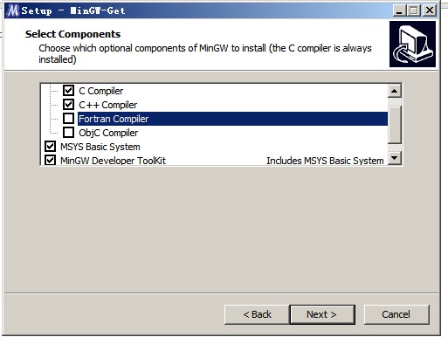The image size is (448, 344).
Task: Select the MSYS Basic System label
Action: 100,147
